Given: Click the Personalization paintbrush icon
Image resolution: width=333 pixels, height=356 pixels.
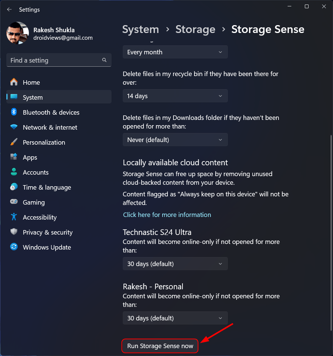Looking at the screenshot, I should [x=14, y=142].
